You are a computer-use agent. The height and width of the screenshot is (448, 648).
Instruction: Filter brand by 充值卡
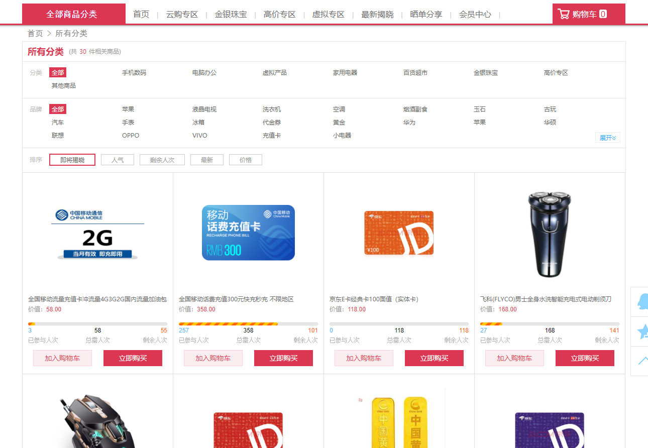pos(272,135)
